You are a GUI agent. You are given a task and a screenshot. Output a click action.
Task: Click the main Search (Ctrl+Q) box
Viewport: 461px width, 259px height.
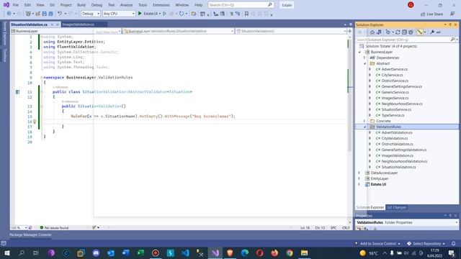(x=241, y=5)
